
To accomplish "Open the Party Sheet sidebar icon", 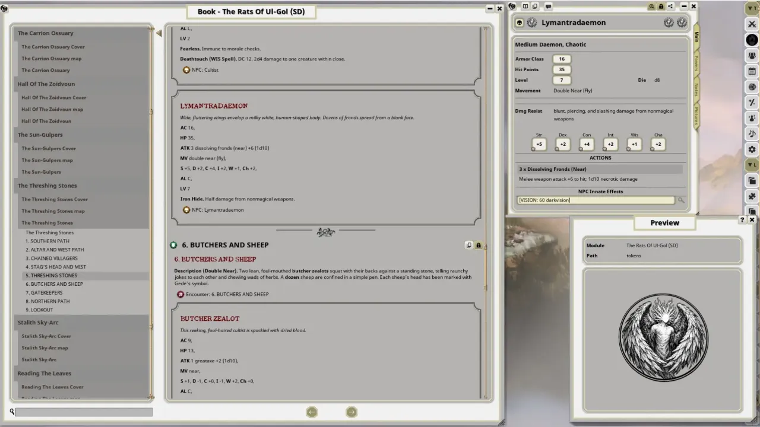I will [x=752, y=55].
